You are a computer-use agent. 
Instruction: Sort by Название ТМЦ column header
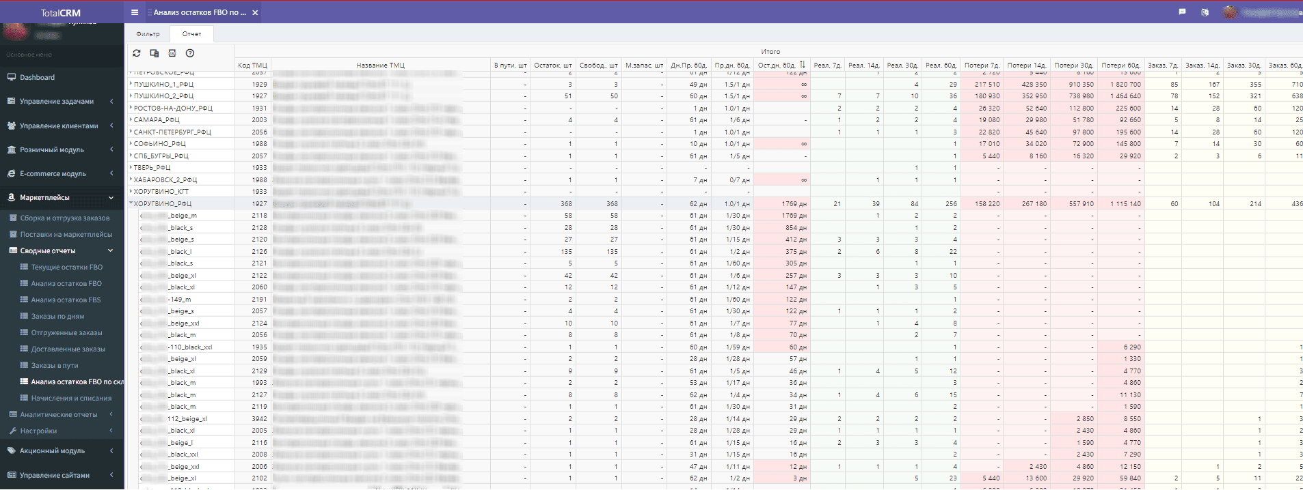[380, 65]
